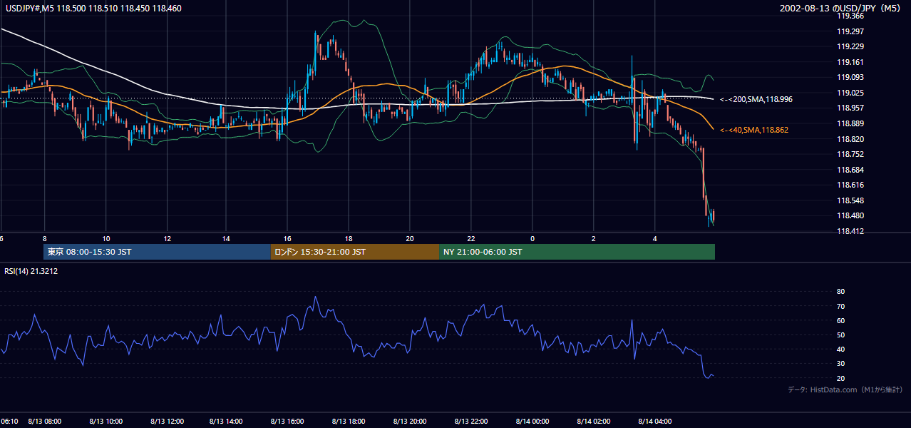Click RSI scale value 40
Image resolution: width=911 pixels, height=428 pixels.
(x=840, y=349)
